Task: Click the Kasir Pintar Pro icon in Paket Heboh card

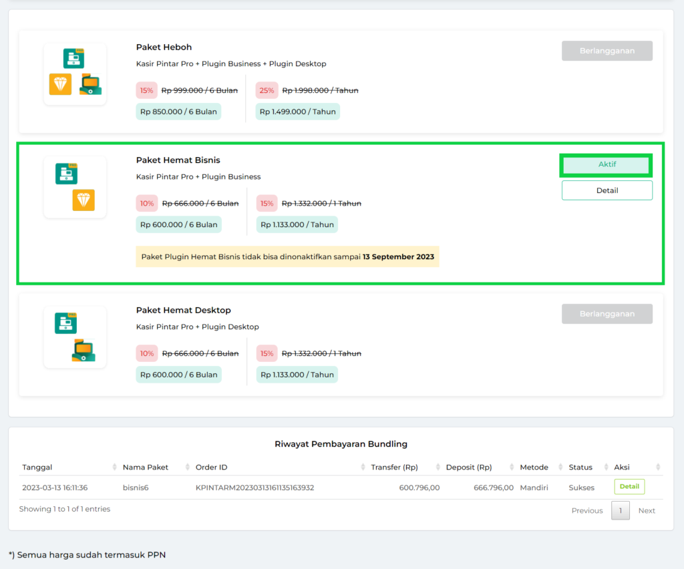Action: pos(74,58)
